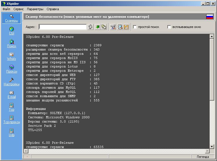
Task: Click the scanner tools settings toolbar icon
Action: [113, 27]
